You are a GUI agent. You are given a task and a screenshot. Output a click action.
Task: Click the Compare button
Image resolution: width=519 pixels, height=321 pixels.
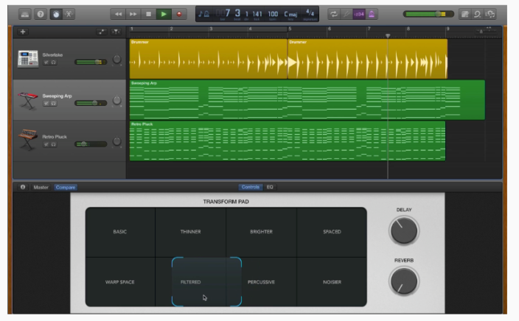pyautogui.click(x=65, y=187)
